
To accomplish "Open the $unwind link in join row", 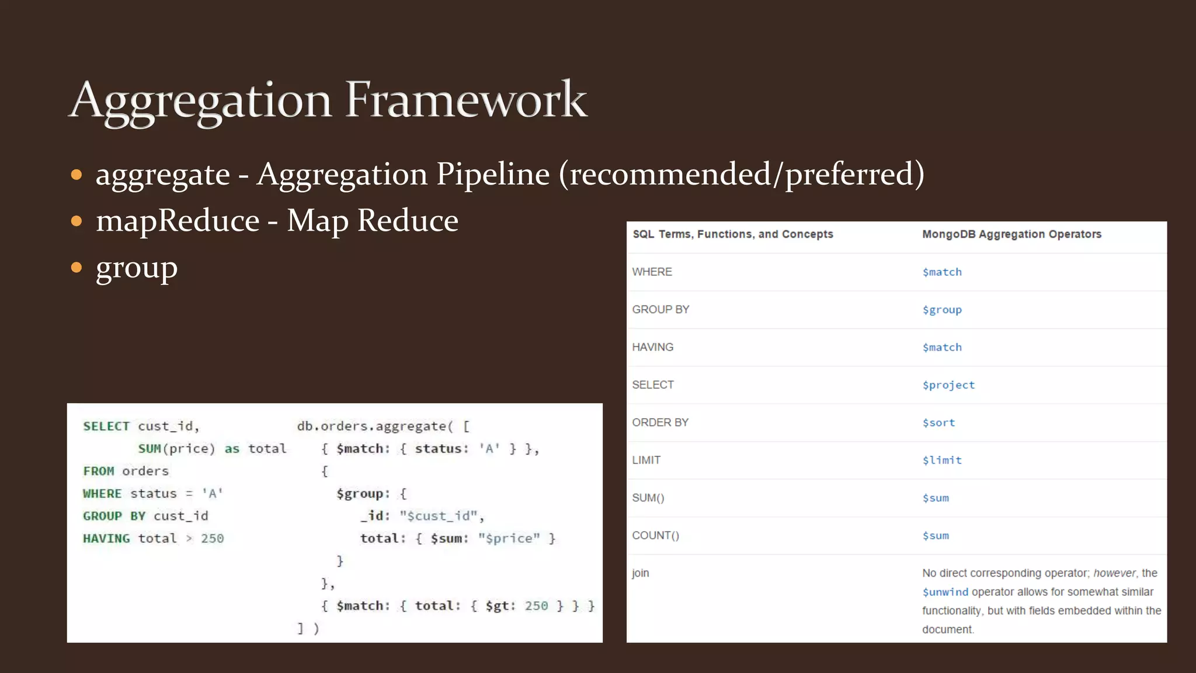I will pyautogui.click(x=945, y=592).
